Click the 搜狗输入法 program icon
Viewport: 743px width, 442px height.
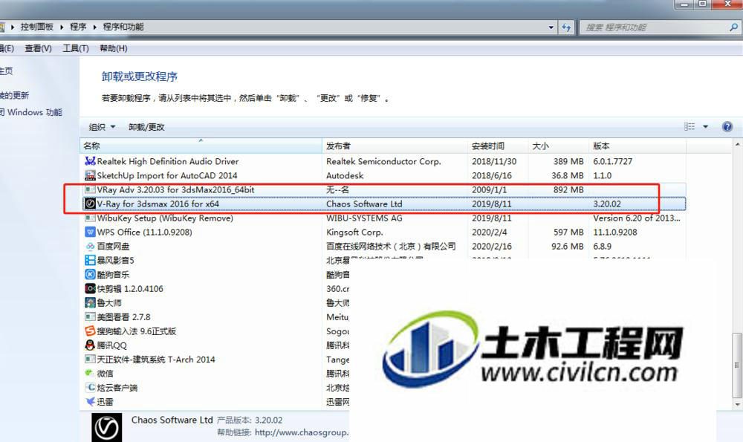pos(90,331)
